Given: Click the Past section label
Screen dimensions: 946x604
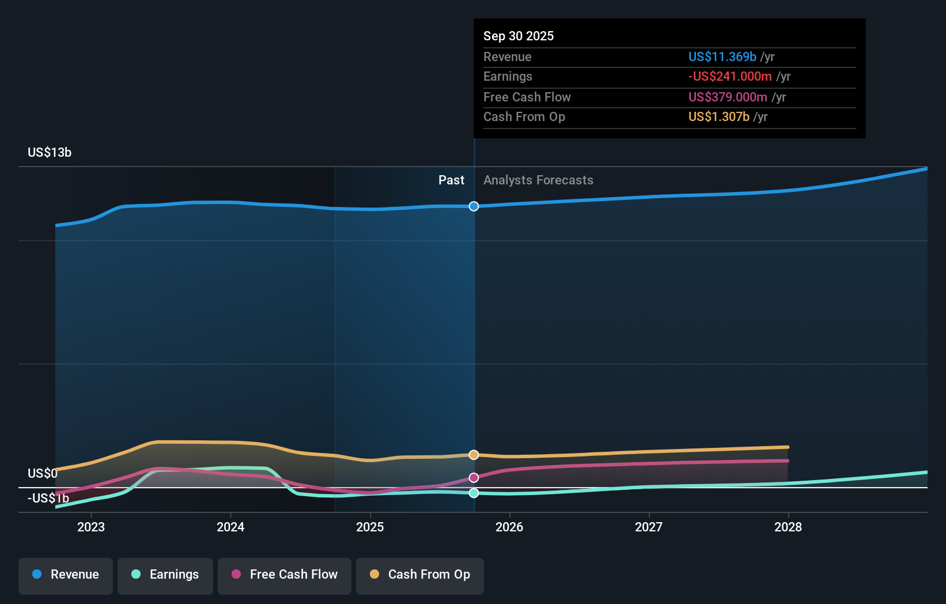Looking at the screenshot, I should coord(451,180).
